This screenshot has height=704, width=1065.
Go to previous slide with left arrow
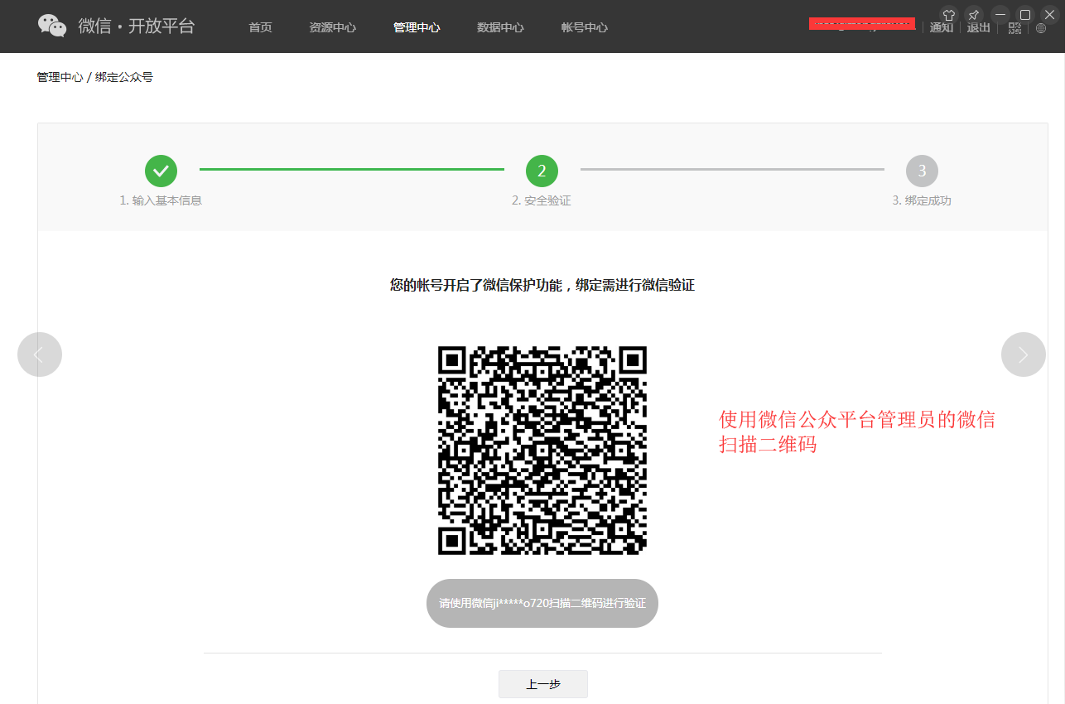point(40,354)
